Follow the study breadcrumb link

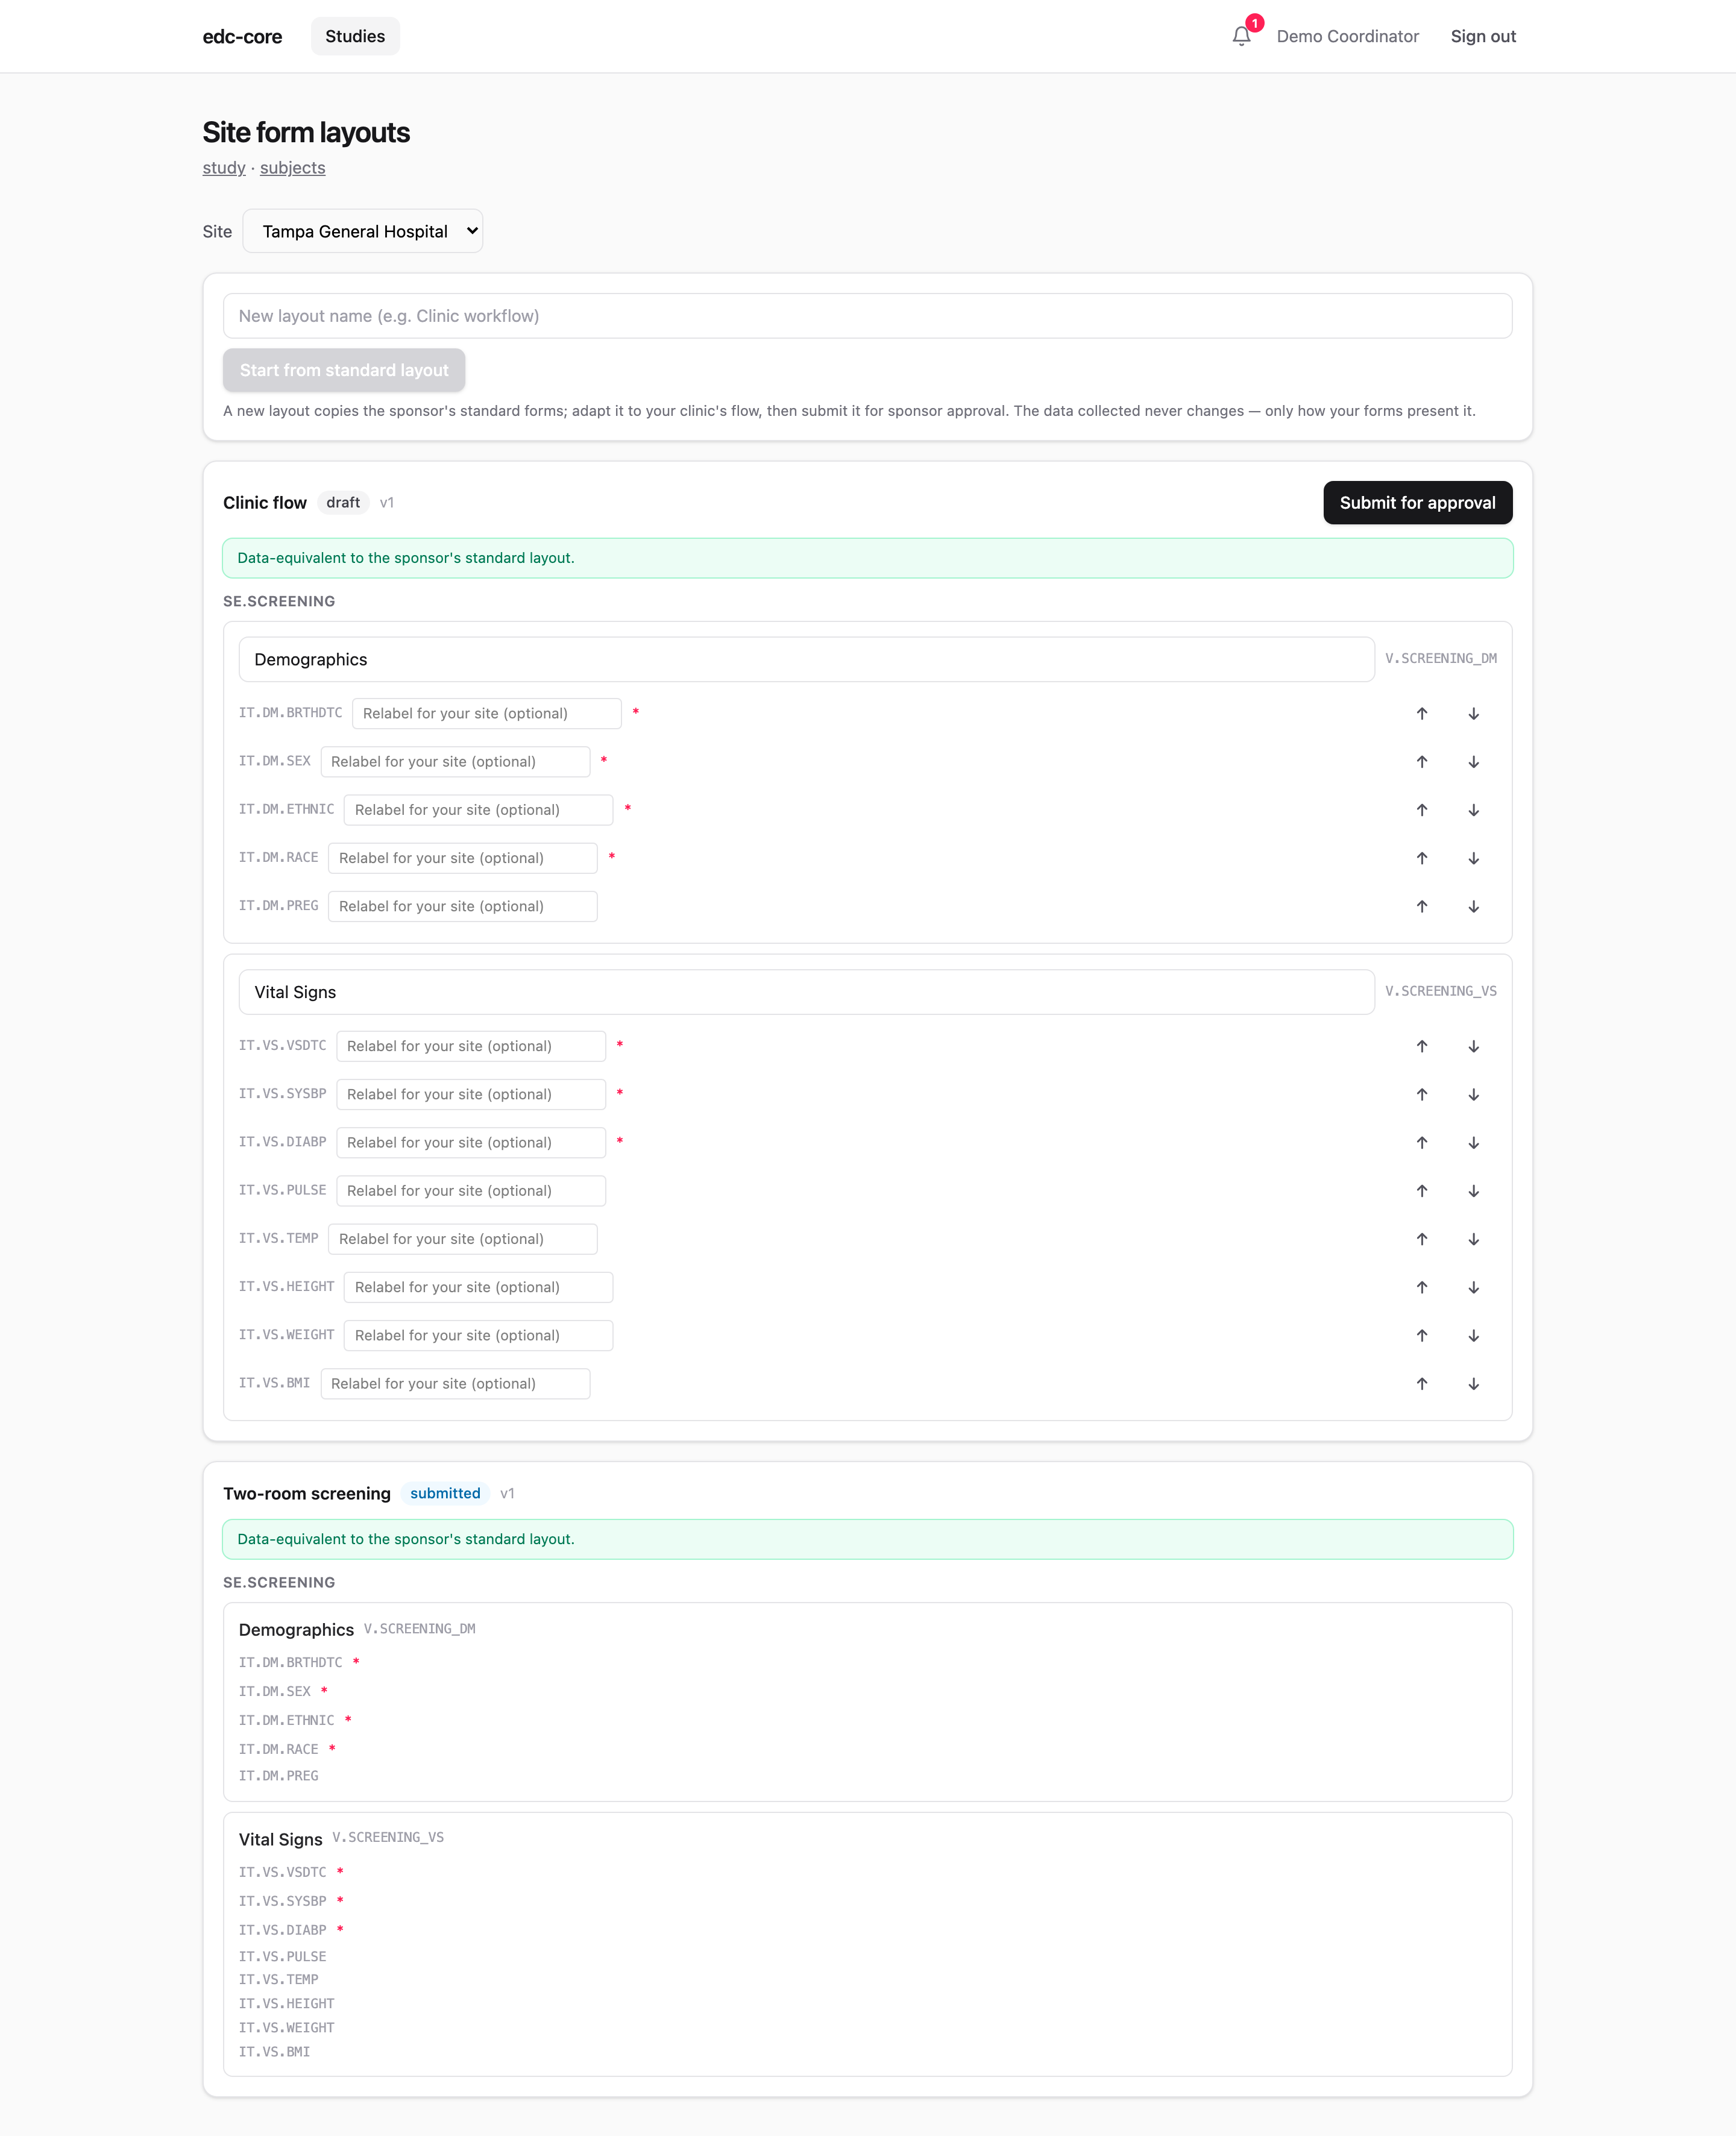pyautogui.click(x=224, y=168)
